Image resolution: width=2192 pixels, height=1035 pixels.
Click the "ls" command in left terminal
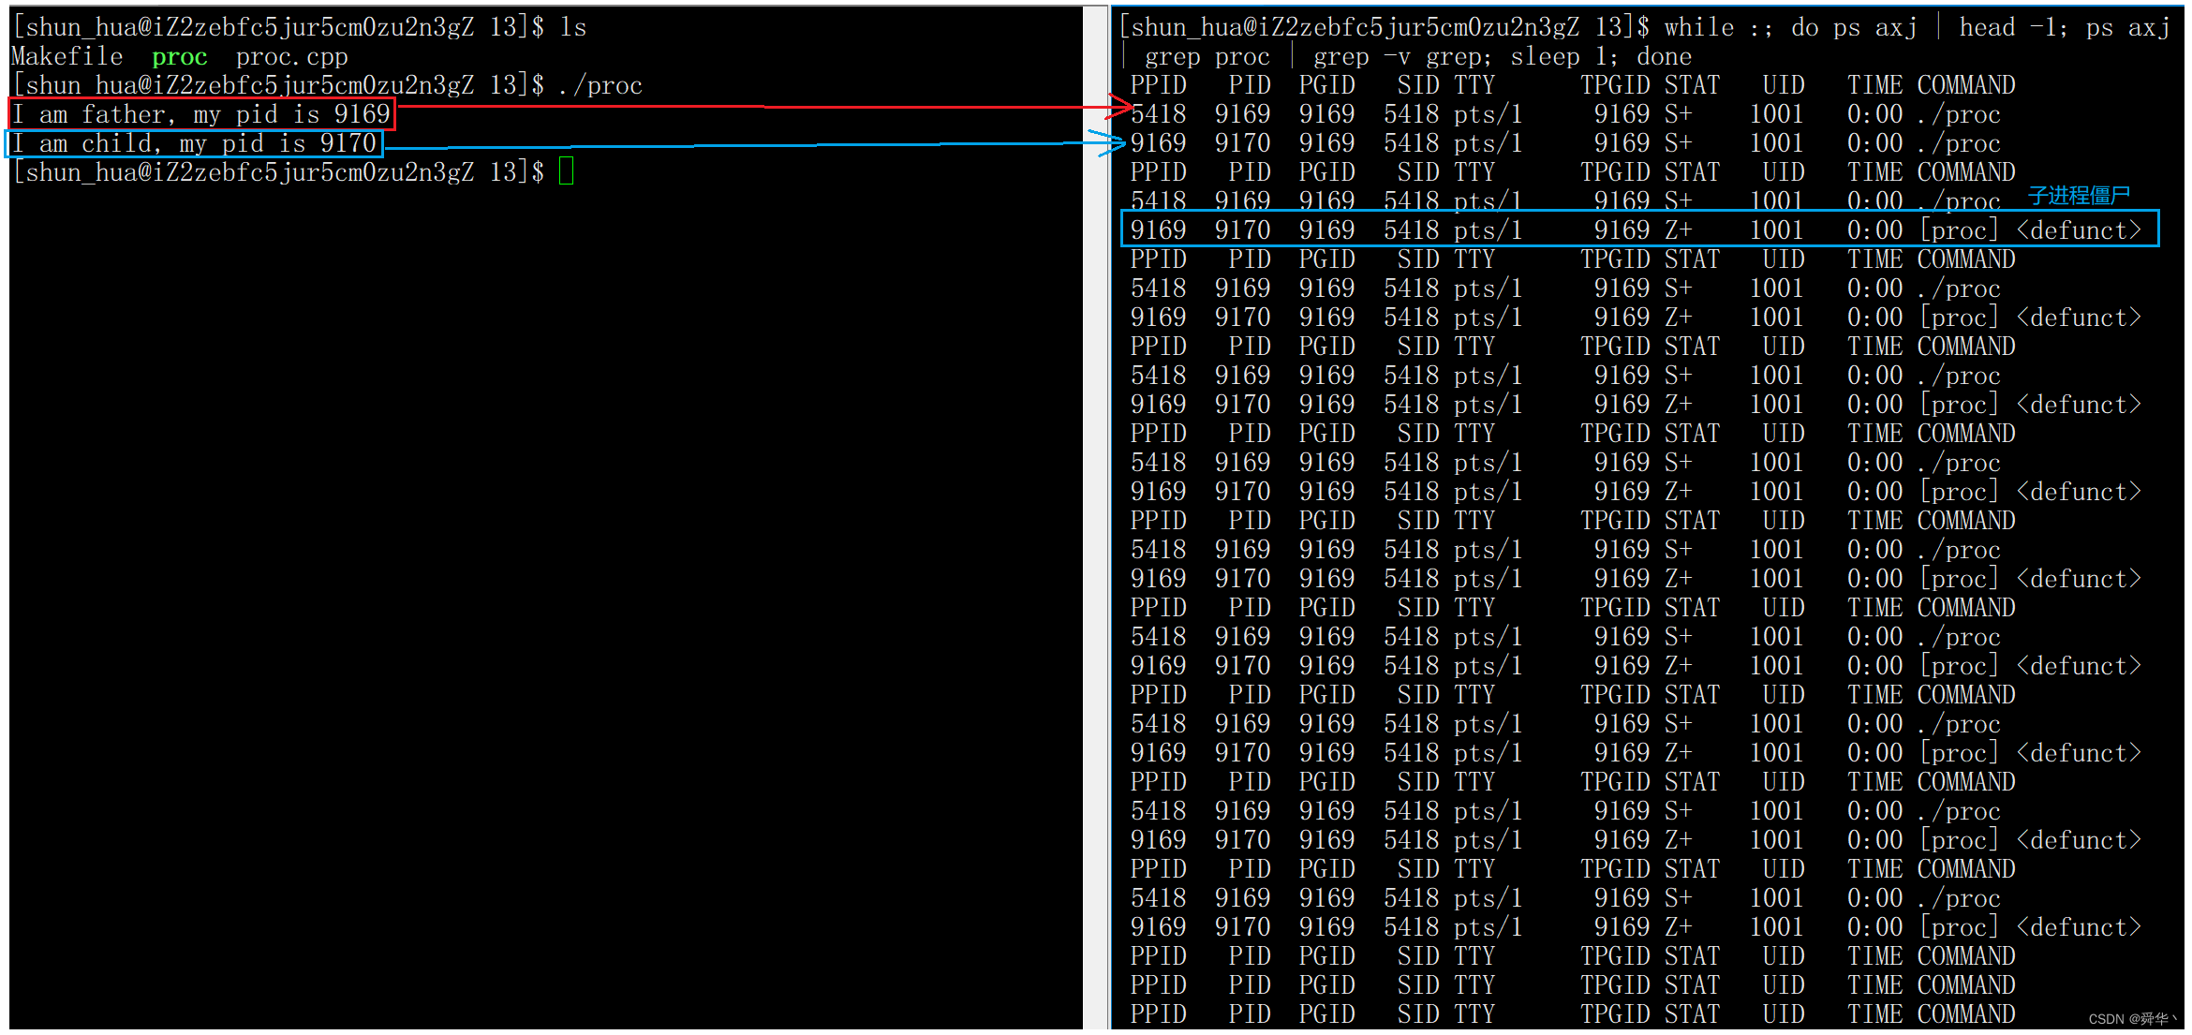[x=572, y=28]
